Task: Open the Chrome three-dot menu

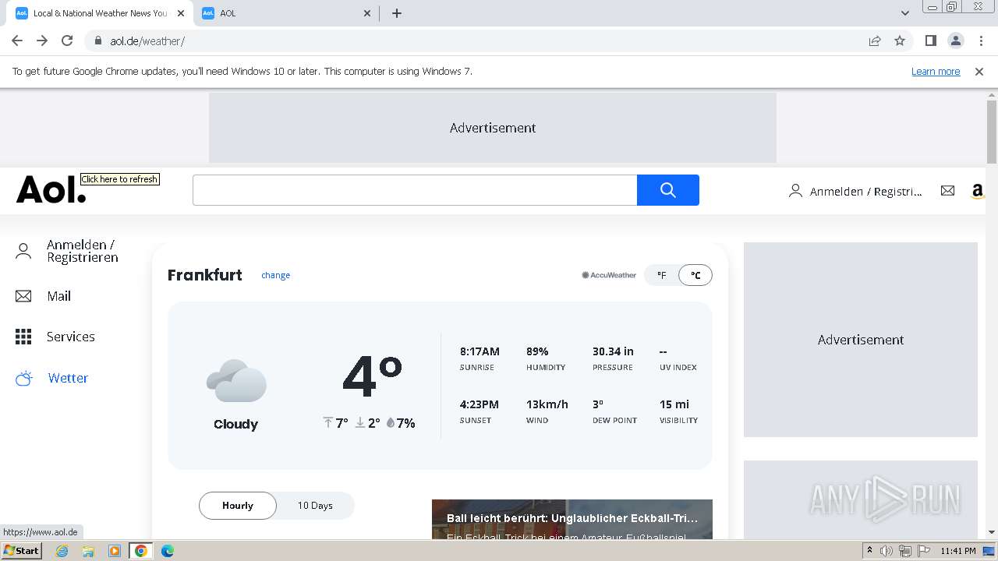Action: (x=981, y=41)
